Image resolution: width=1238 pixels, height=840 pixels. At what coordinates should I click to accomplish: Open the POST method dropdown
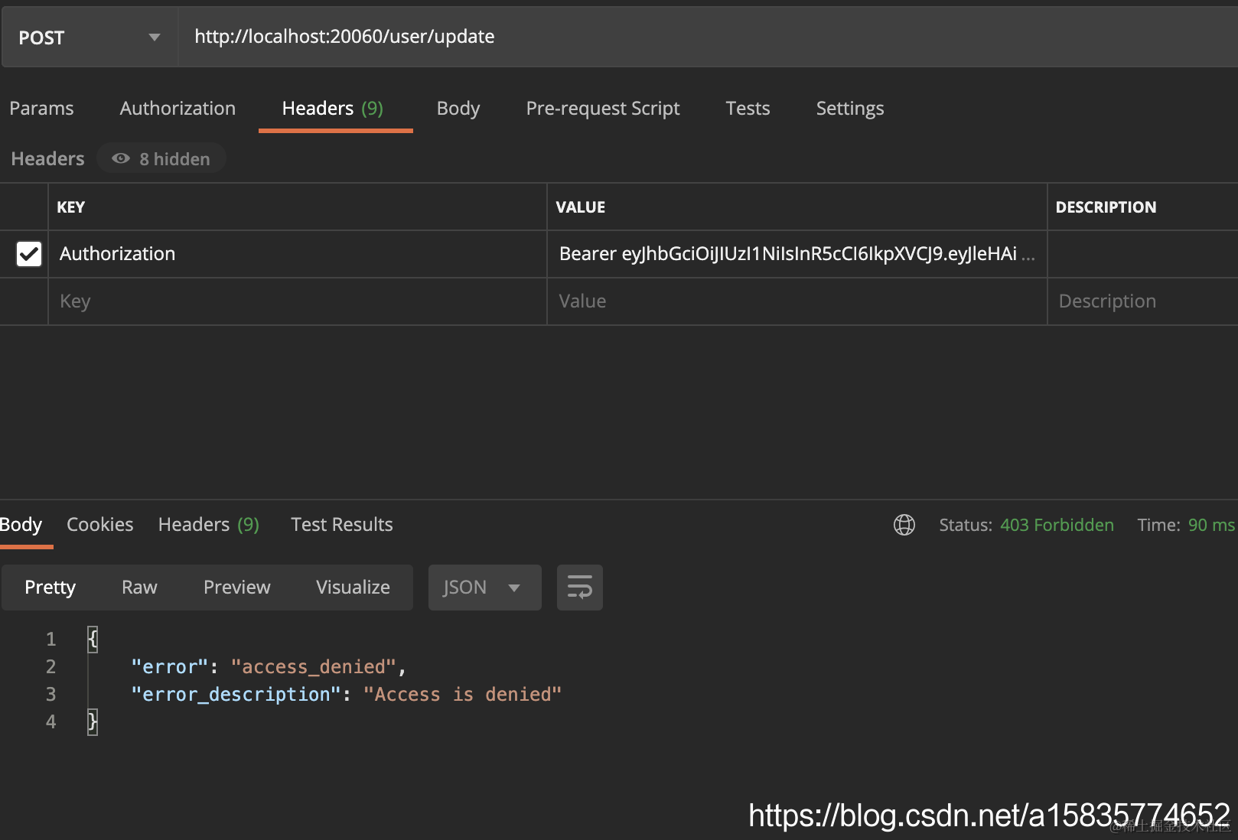(90, 37)
